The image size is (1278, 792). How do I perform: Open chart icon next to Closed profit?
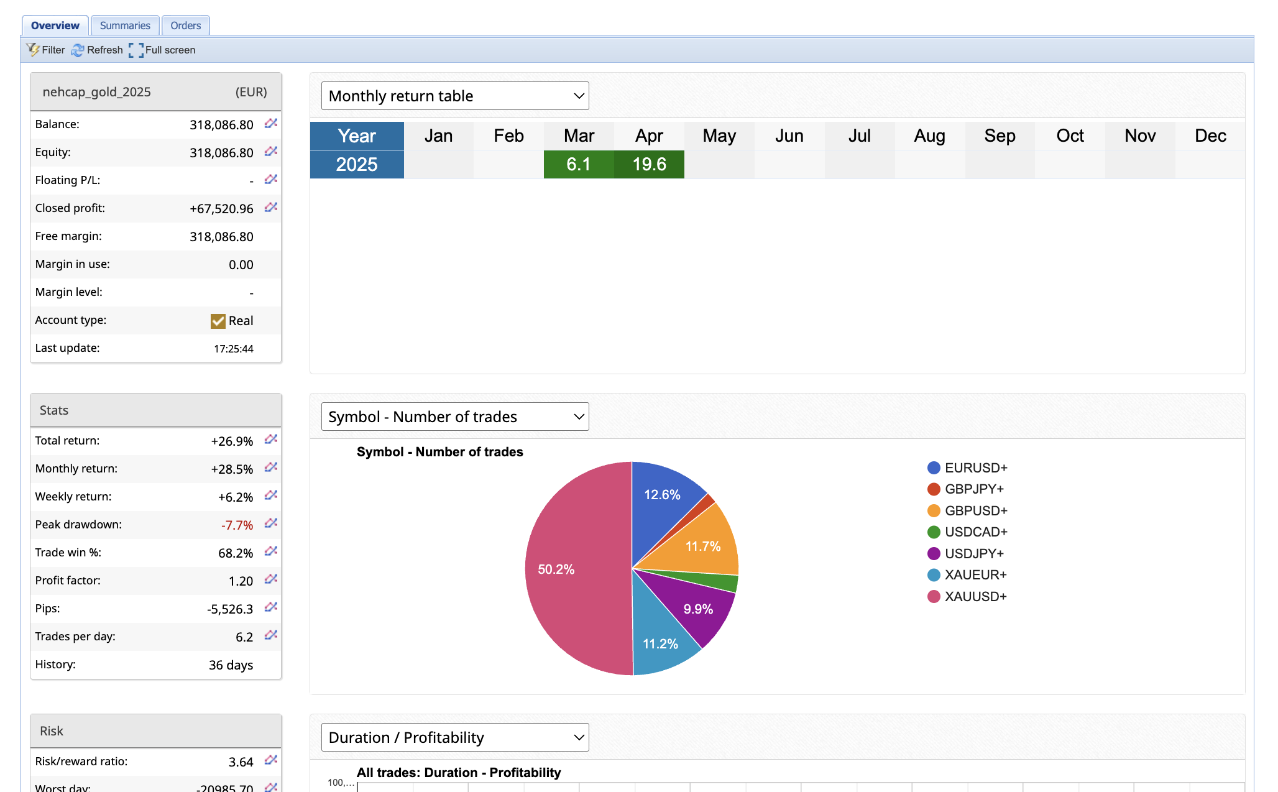[x=270, y=208]
